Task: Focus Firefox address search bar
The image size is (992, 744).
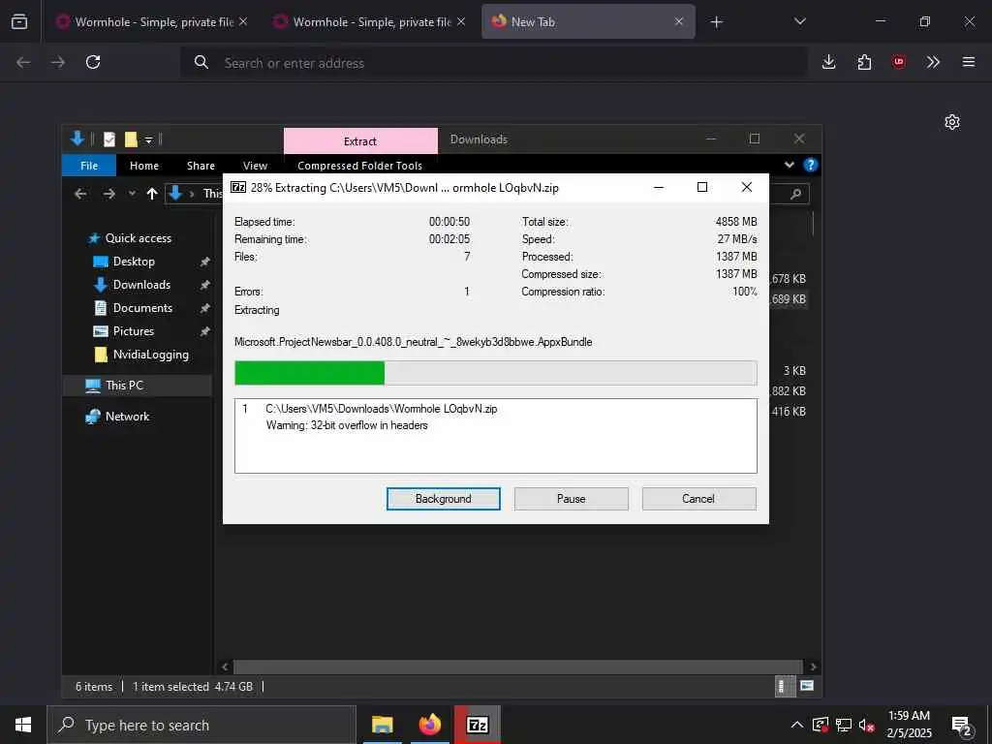Action: 493,63
